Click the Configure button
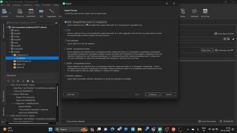 click(153, 94)
